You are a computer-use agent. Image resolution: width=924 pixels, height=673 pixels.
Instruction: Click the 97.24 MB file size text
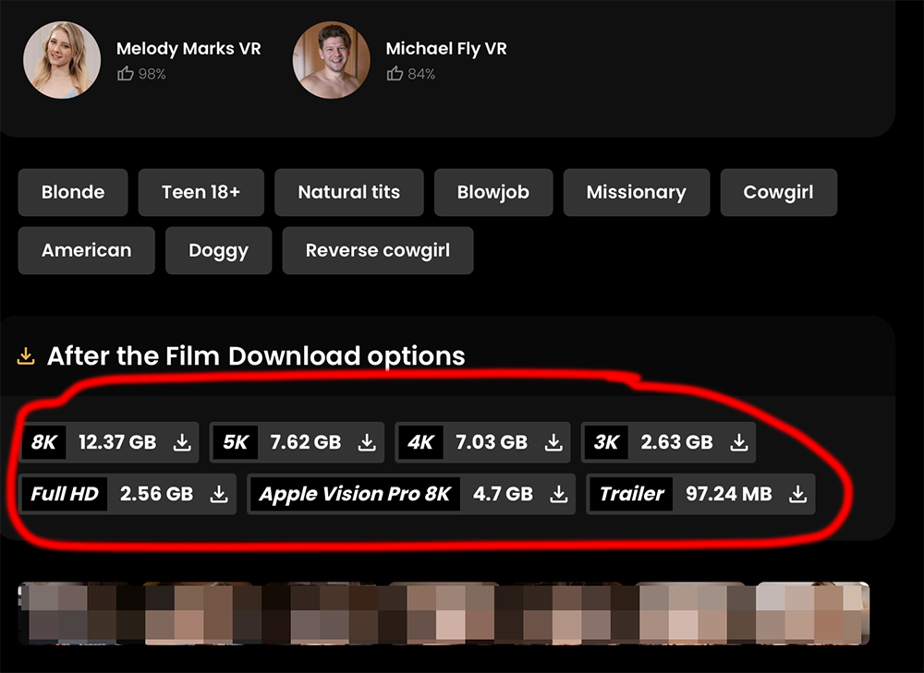click(x=729, y=494)
